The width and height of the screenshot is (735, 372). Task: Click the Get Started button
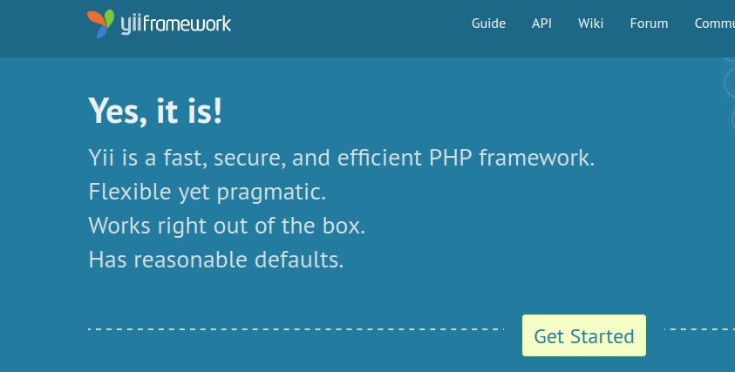point(584,335)
